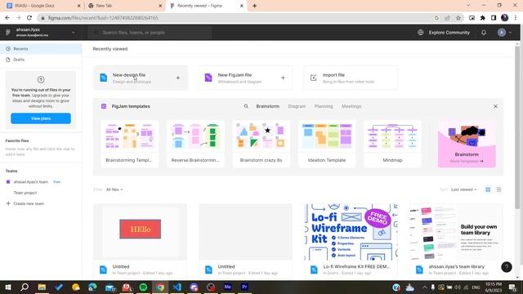Click the FigJam templates search icon
The height and width of the screenshot is (294, 523).
(246, 106)
